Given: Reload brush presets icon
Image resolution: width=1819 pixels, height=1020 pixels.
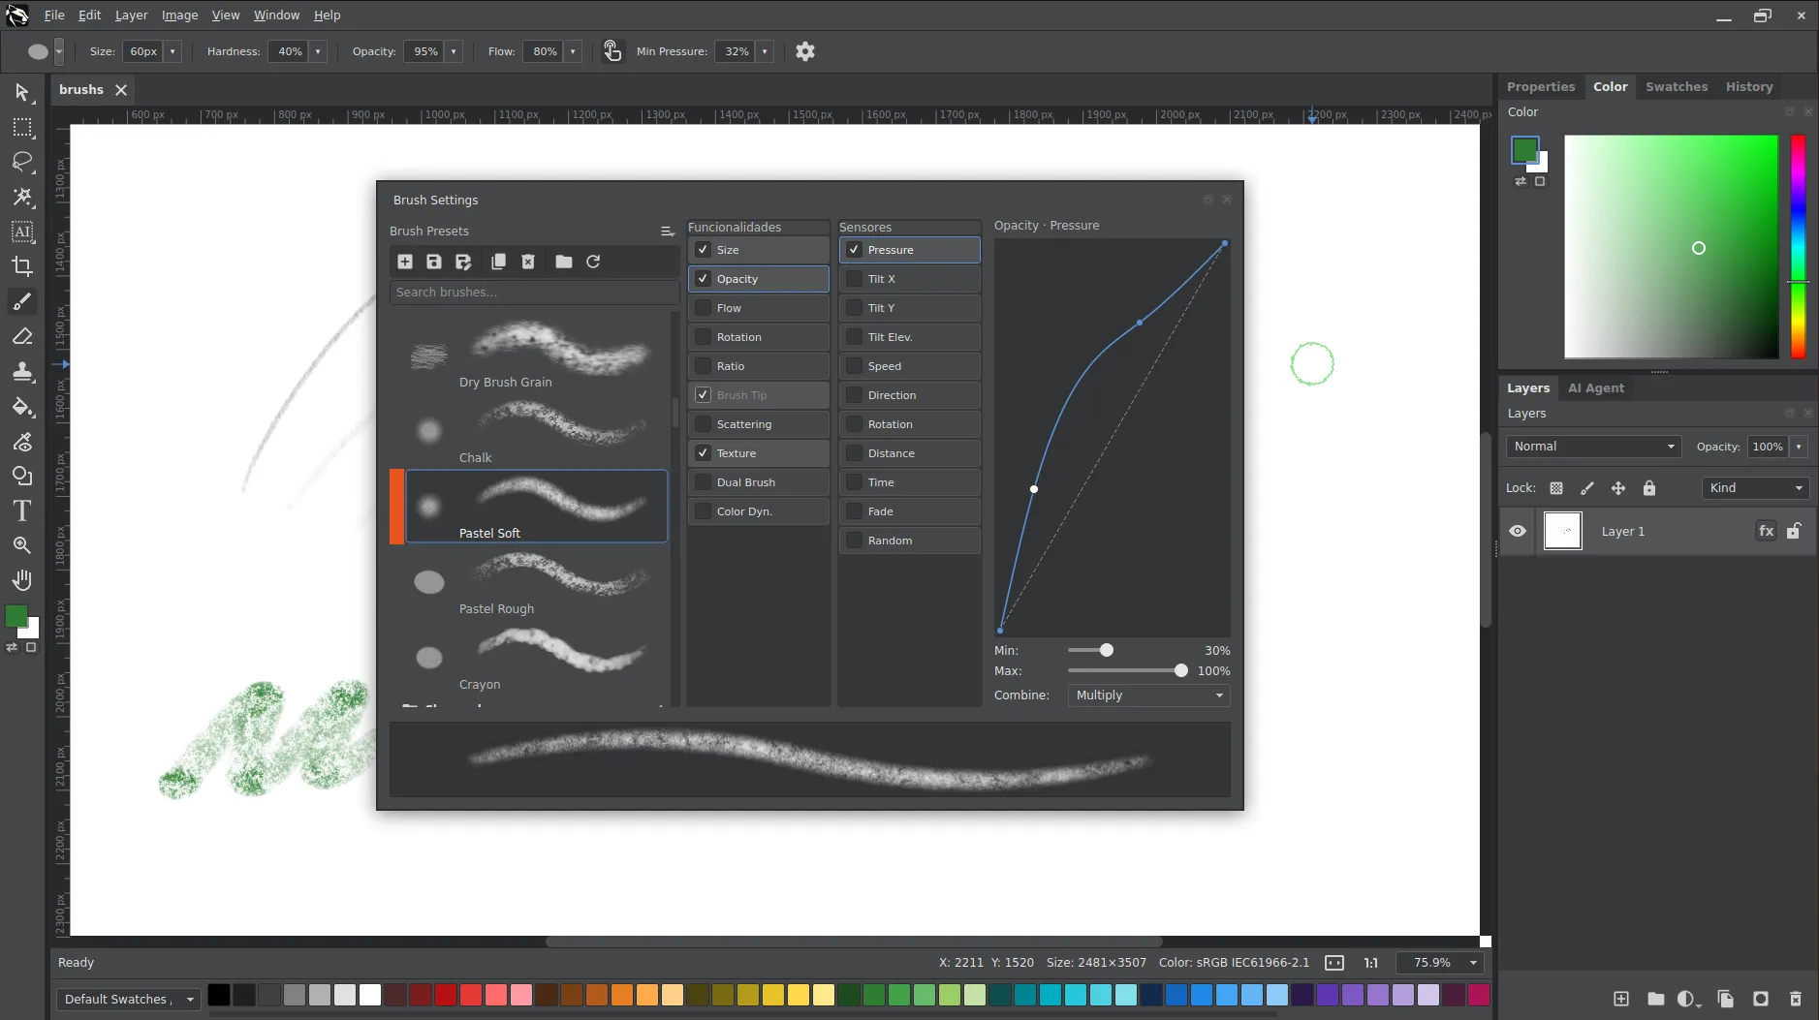Looking at the screenshot, I should click(x=593, y=262).
